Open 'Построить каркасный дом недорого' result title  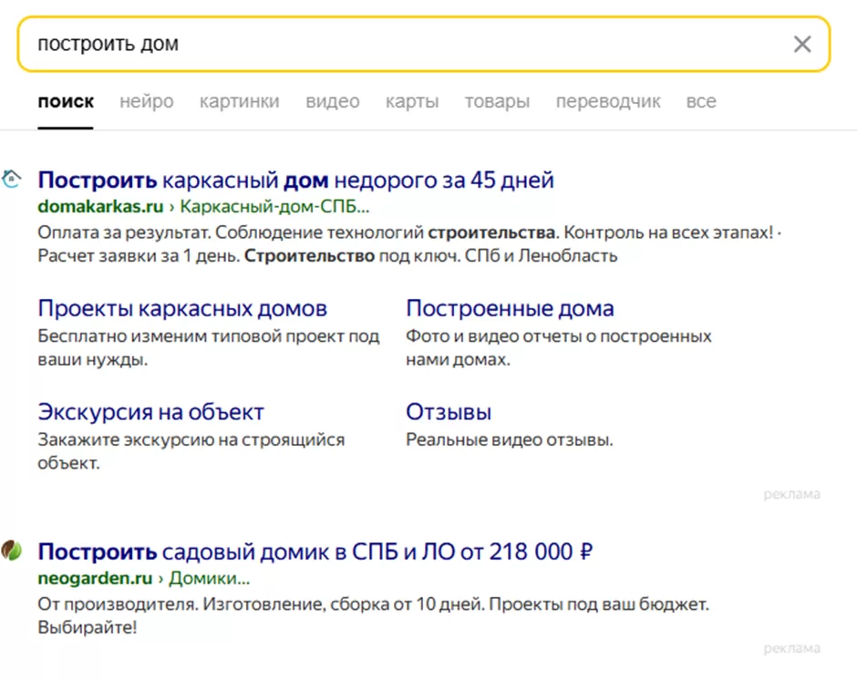tap(295, 180)
